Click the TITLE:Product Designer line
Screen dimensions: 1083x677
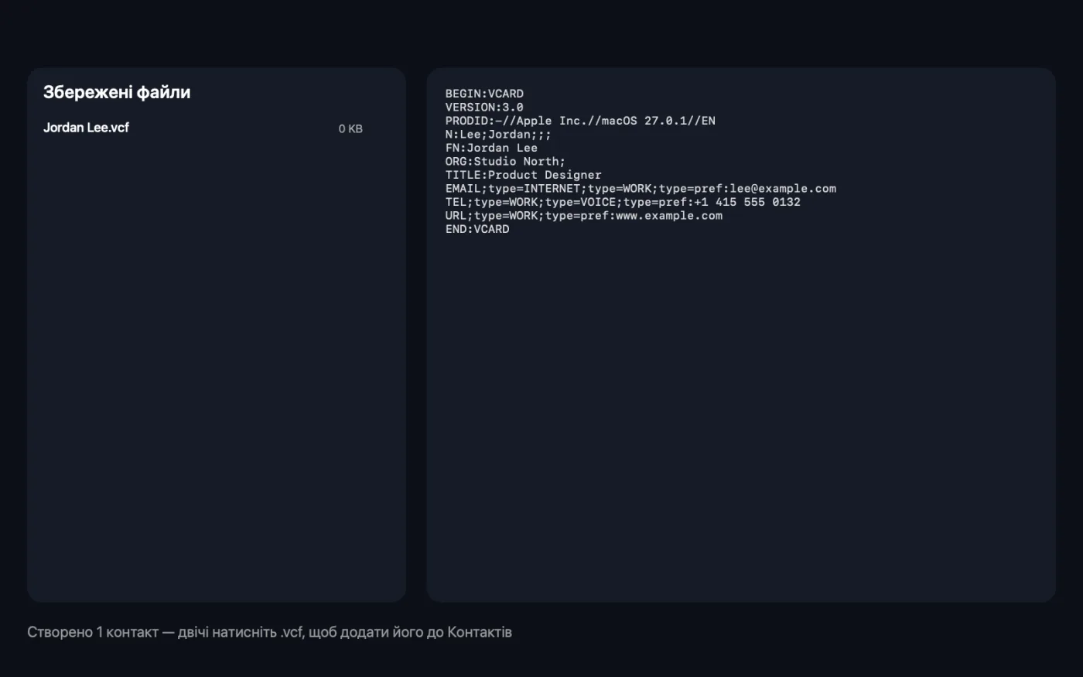(x=523, y=175)
